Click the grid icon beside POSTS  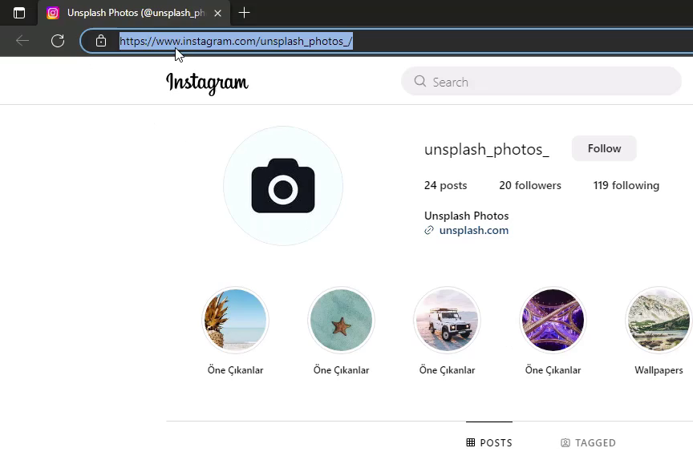(471, 442)
